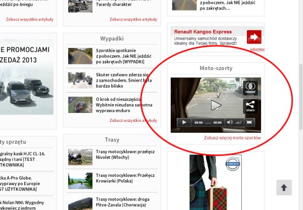This screenshot has height=210, width=303.
Task: Open Nolan N90 helmet article
Action: coord(22,205)
